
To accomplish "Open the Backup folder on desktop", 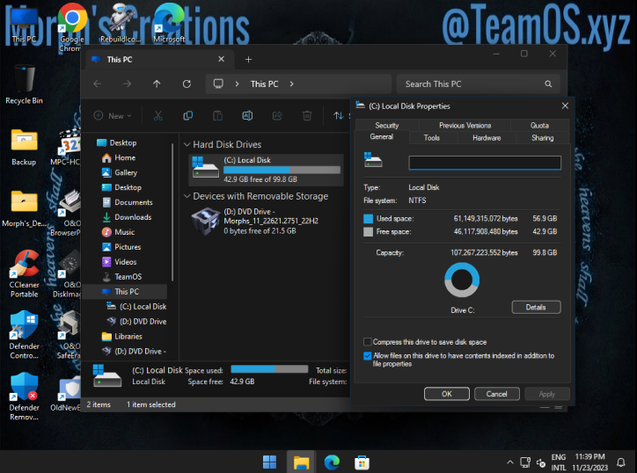I will click(x=24, y=147).
